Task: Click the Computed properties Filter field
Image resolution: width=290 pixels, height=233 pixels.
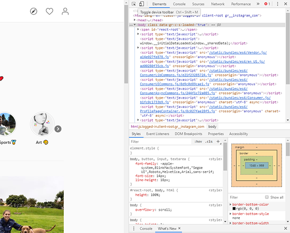Action: pos(246,197)
